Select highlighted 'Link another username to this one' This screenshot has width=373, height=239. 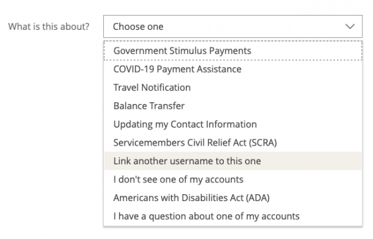click(233, 161)
